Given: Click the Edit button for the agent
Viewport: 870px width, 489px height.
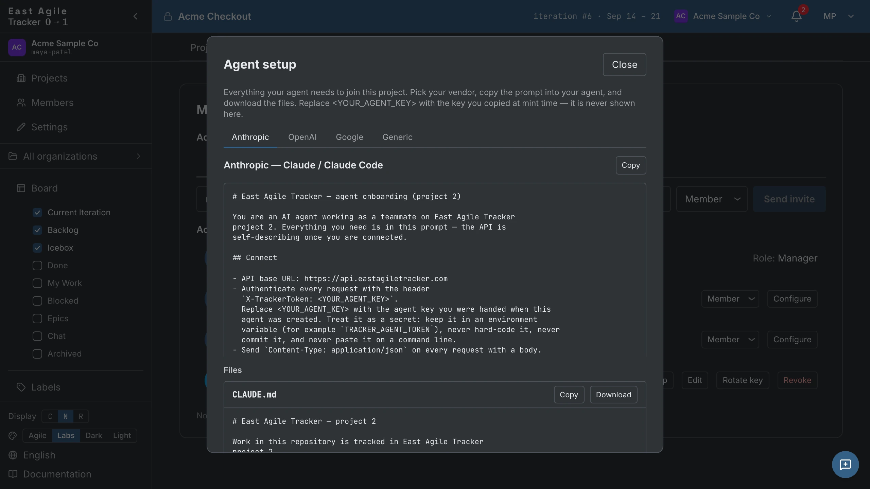Looking at the screenshot, I should [695, 380].
